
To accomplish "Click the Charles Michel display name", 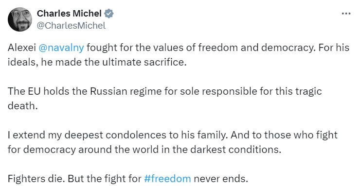I will pos(69,14).
